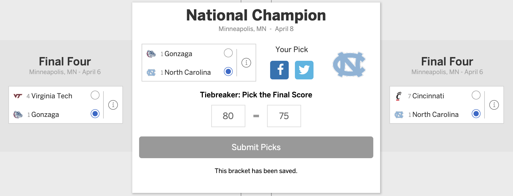Choose Cincinnati in the right Final Four

pyautogui.click(x=476, y=95)
